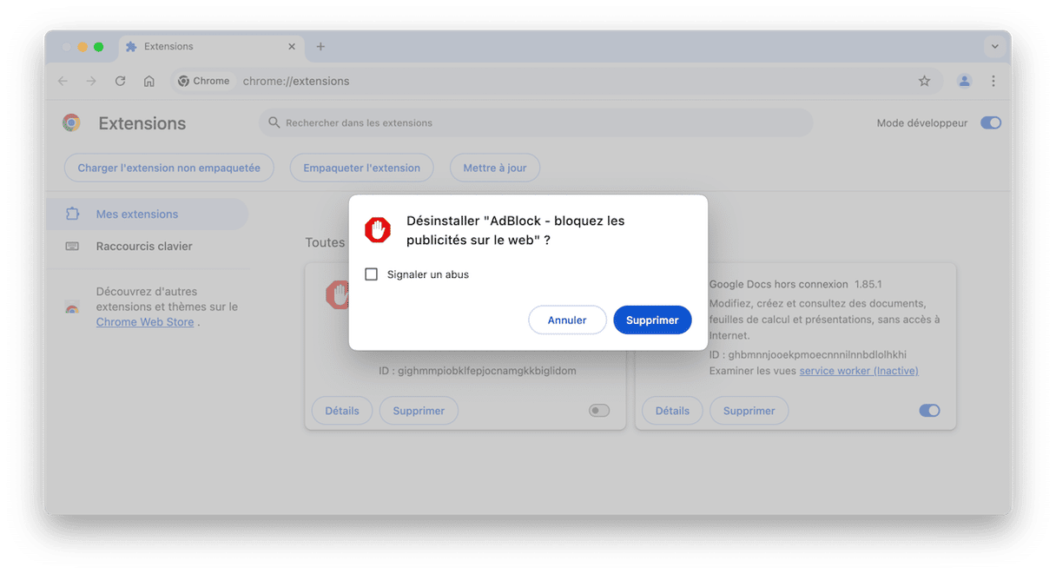Go back with the browser back arrow
This screenshot has height=574, width=1056.
point(63,81)
